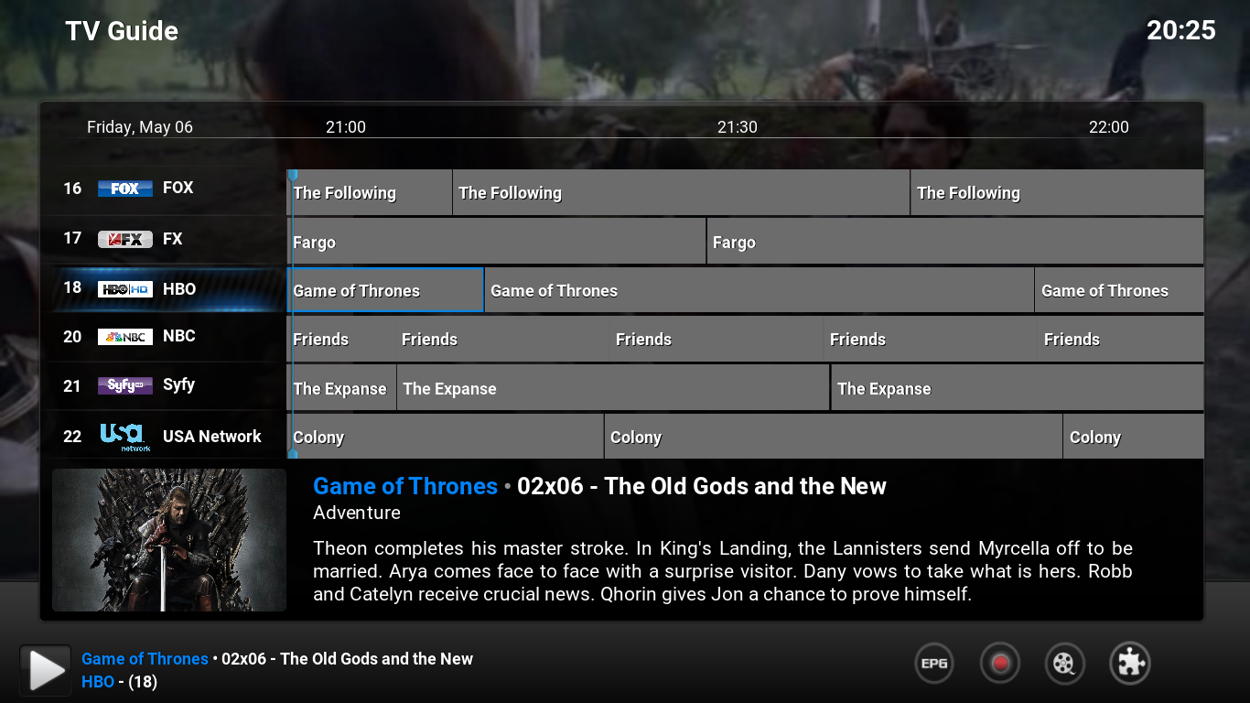
Task: Select the first Fargo programme
Action: point(497,242)
